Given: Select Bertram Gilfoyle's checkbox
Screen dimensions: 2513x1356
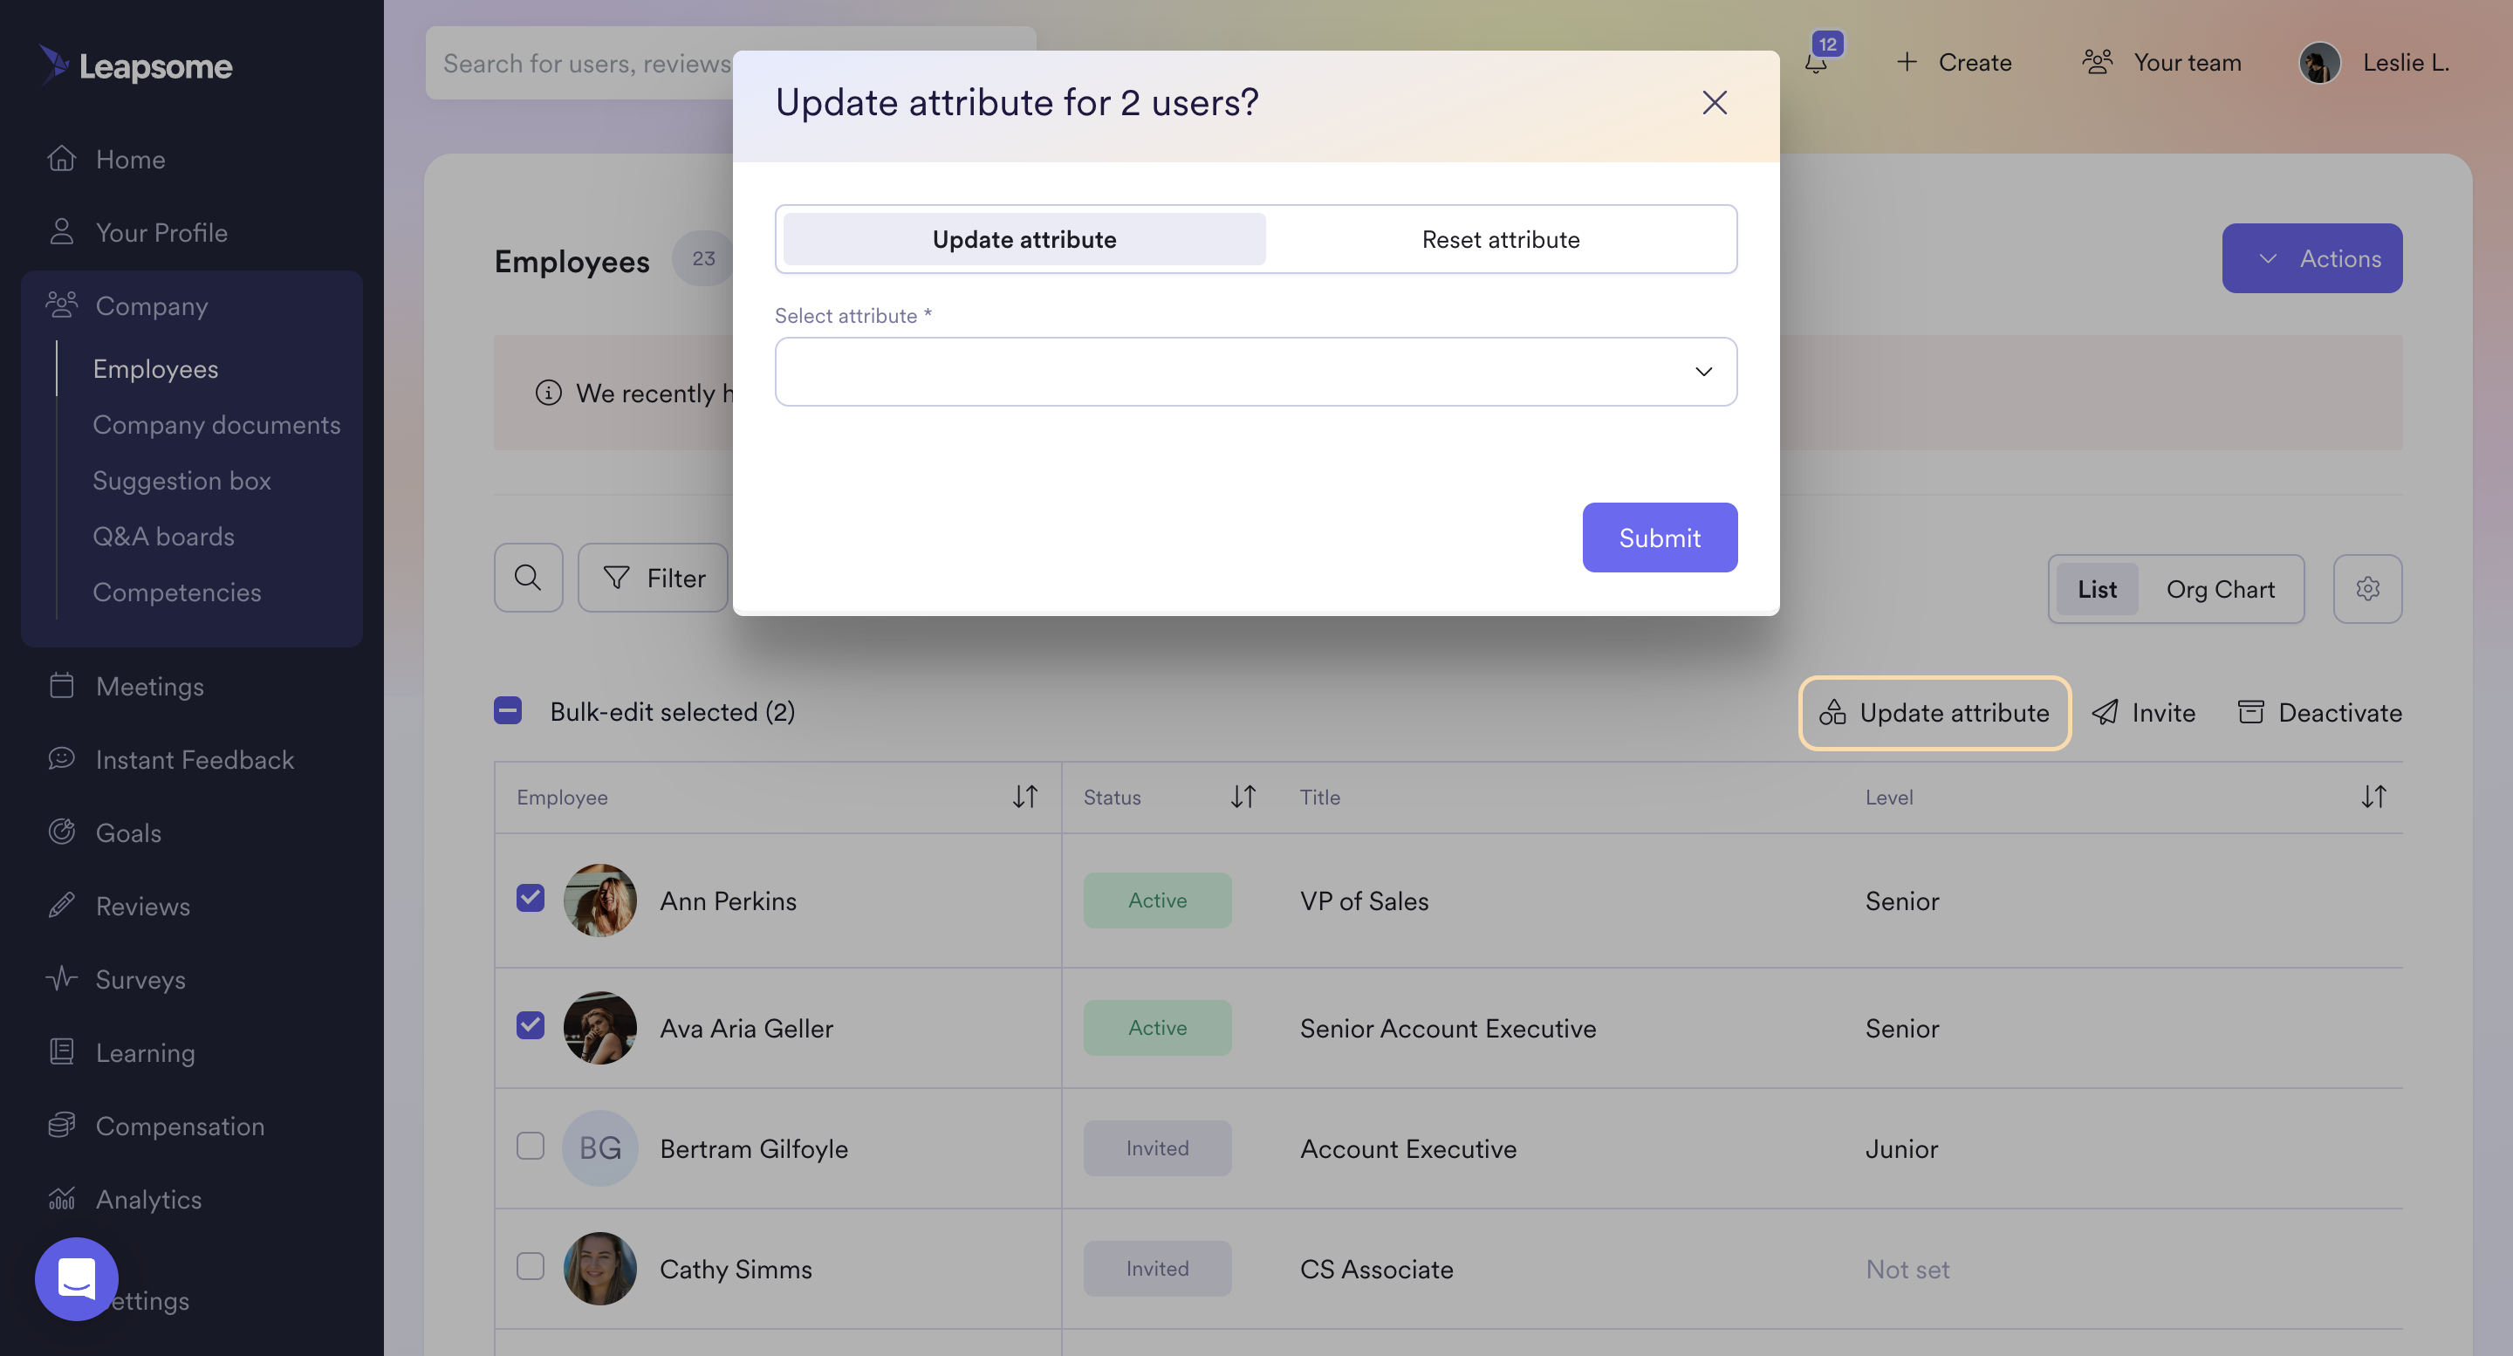Looking at the screenshot, I should 530,1146.
